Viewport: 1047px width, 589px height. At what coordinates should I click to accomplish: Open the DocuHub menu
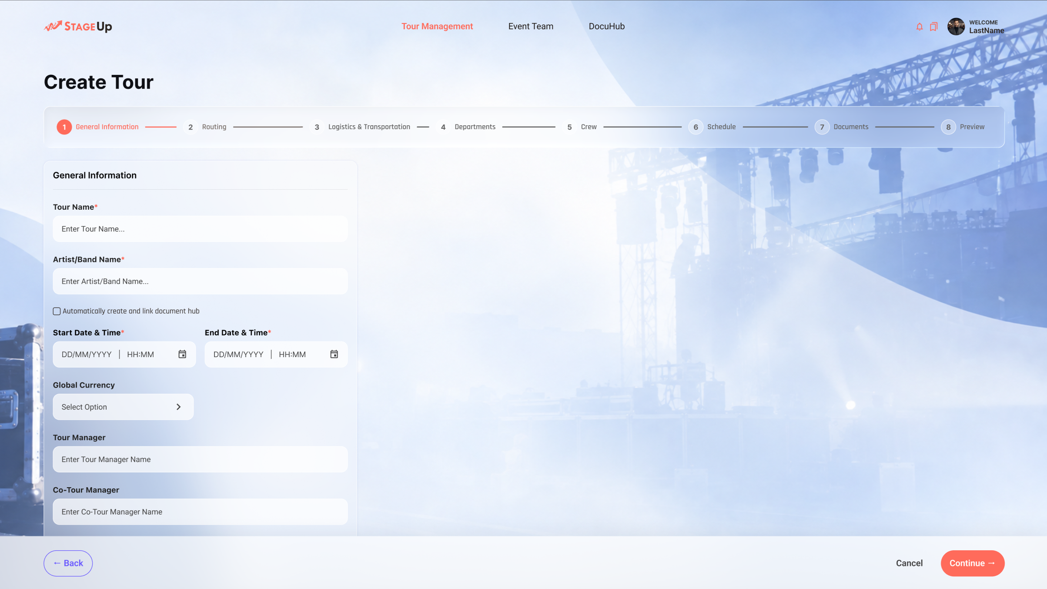606,26
